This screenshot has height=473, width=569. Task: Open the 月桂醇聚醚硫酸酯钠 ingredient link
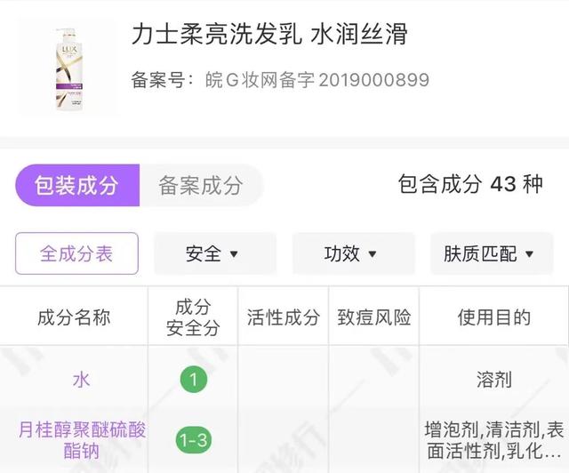[x=82, y=440]
